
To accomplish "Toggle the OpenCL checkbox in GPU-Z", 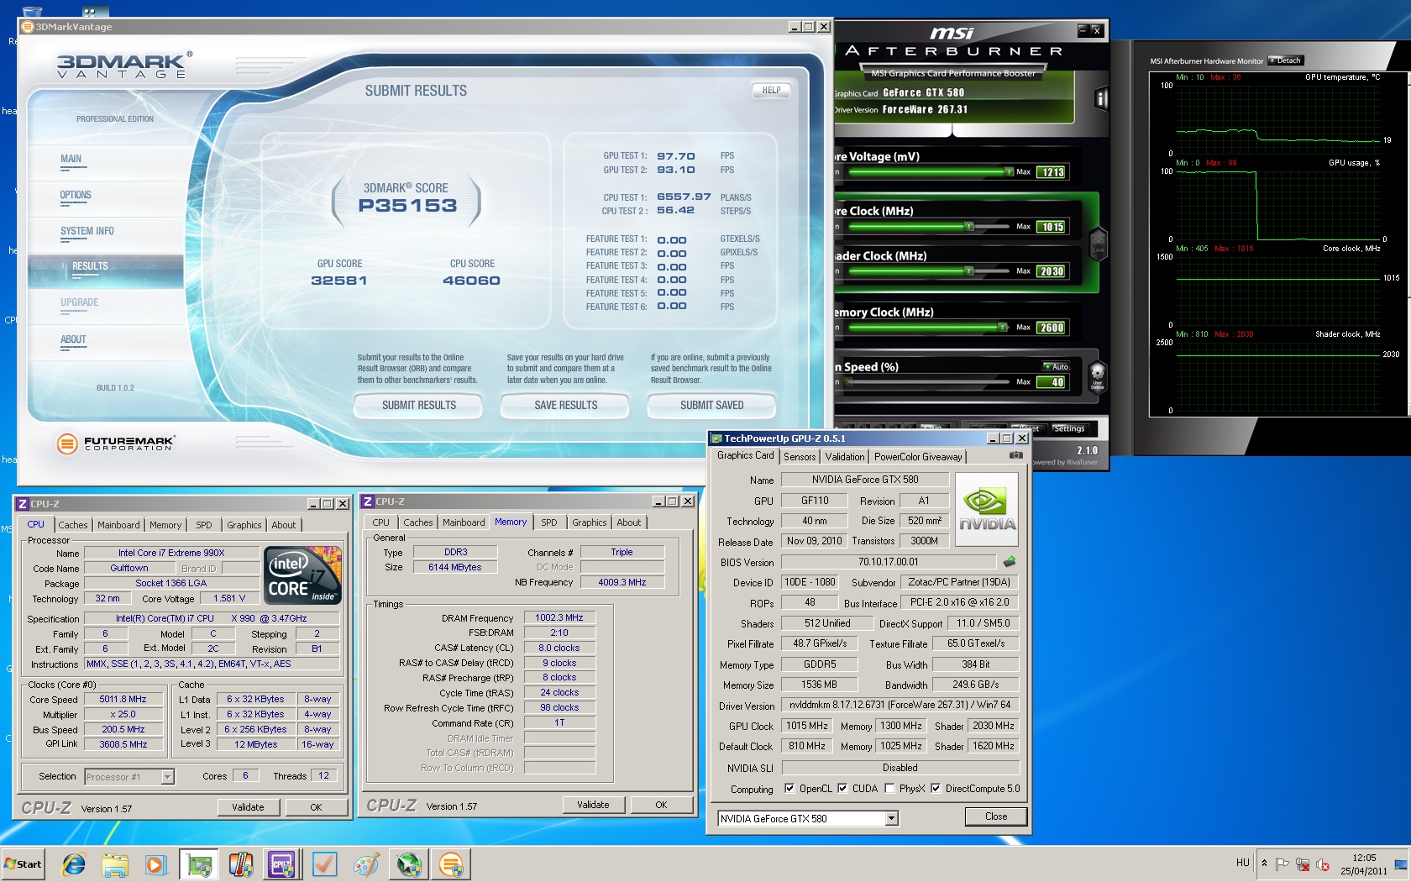I will click(789, 789).
